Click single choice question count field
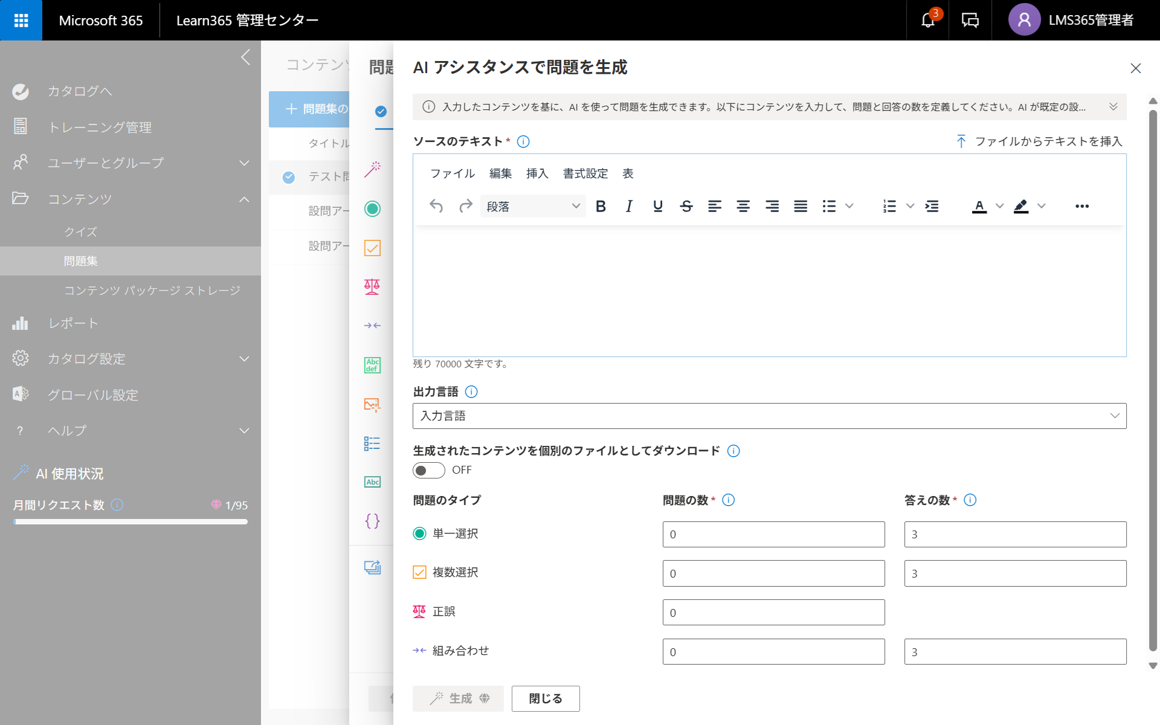Image resolution: width=1160 pixels, height=725 pixels. click(773, 534)
